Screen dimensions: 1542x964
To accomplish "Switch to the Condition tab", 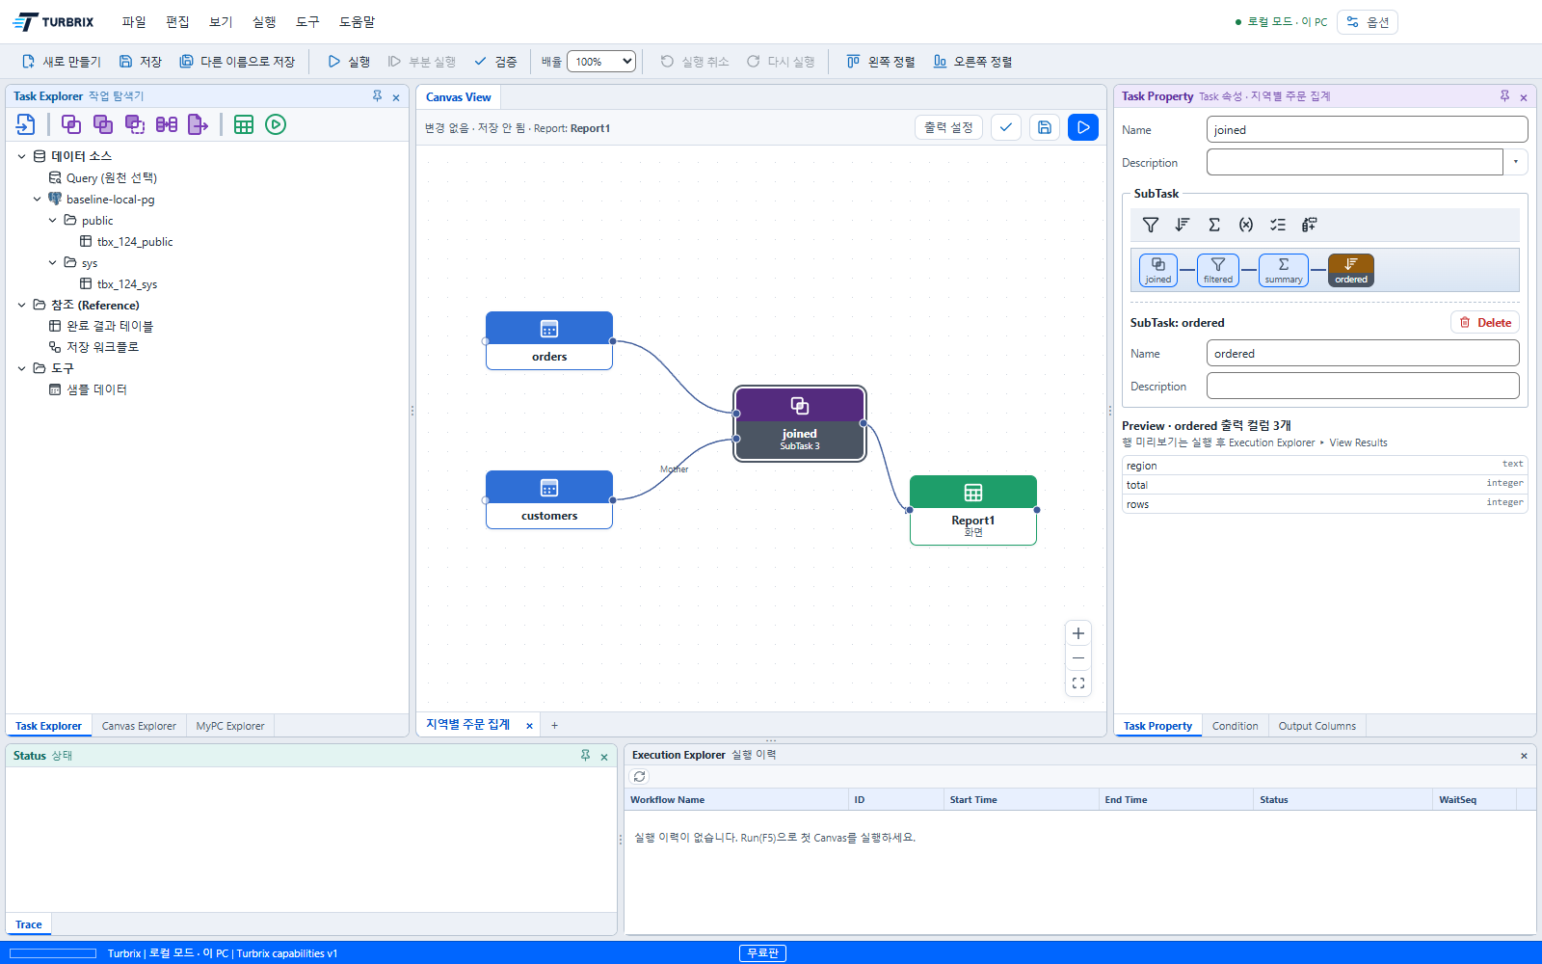I will pyautogui.click(x=1235, y=726).
